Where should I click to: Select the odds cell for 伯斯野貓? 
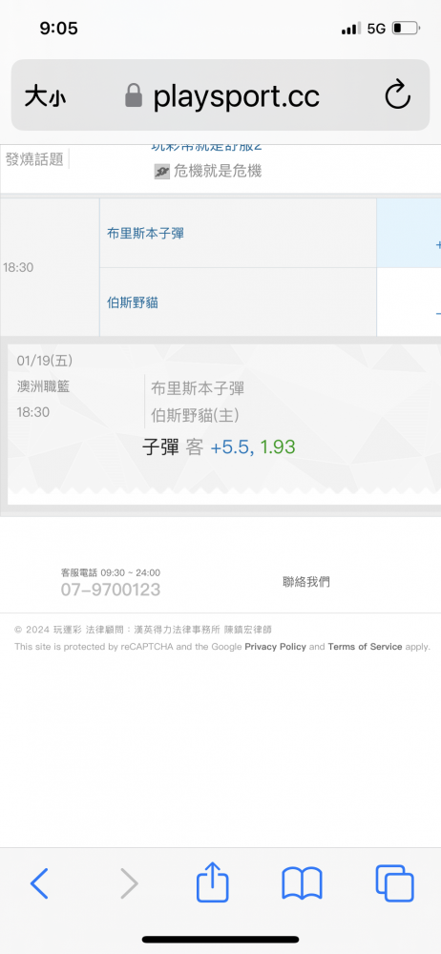click(409, 302)
